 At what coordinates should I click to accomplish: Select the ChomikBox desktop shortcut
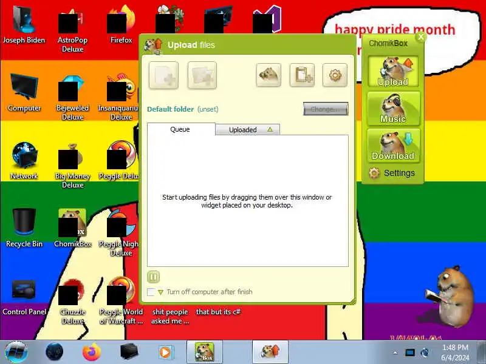pos(72,229)
